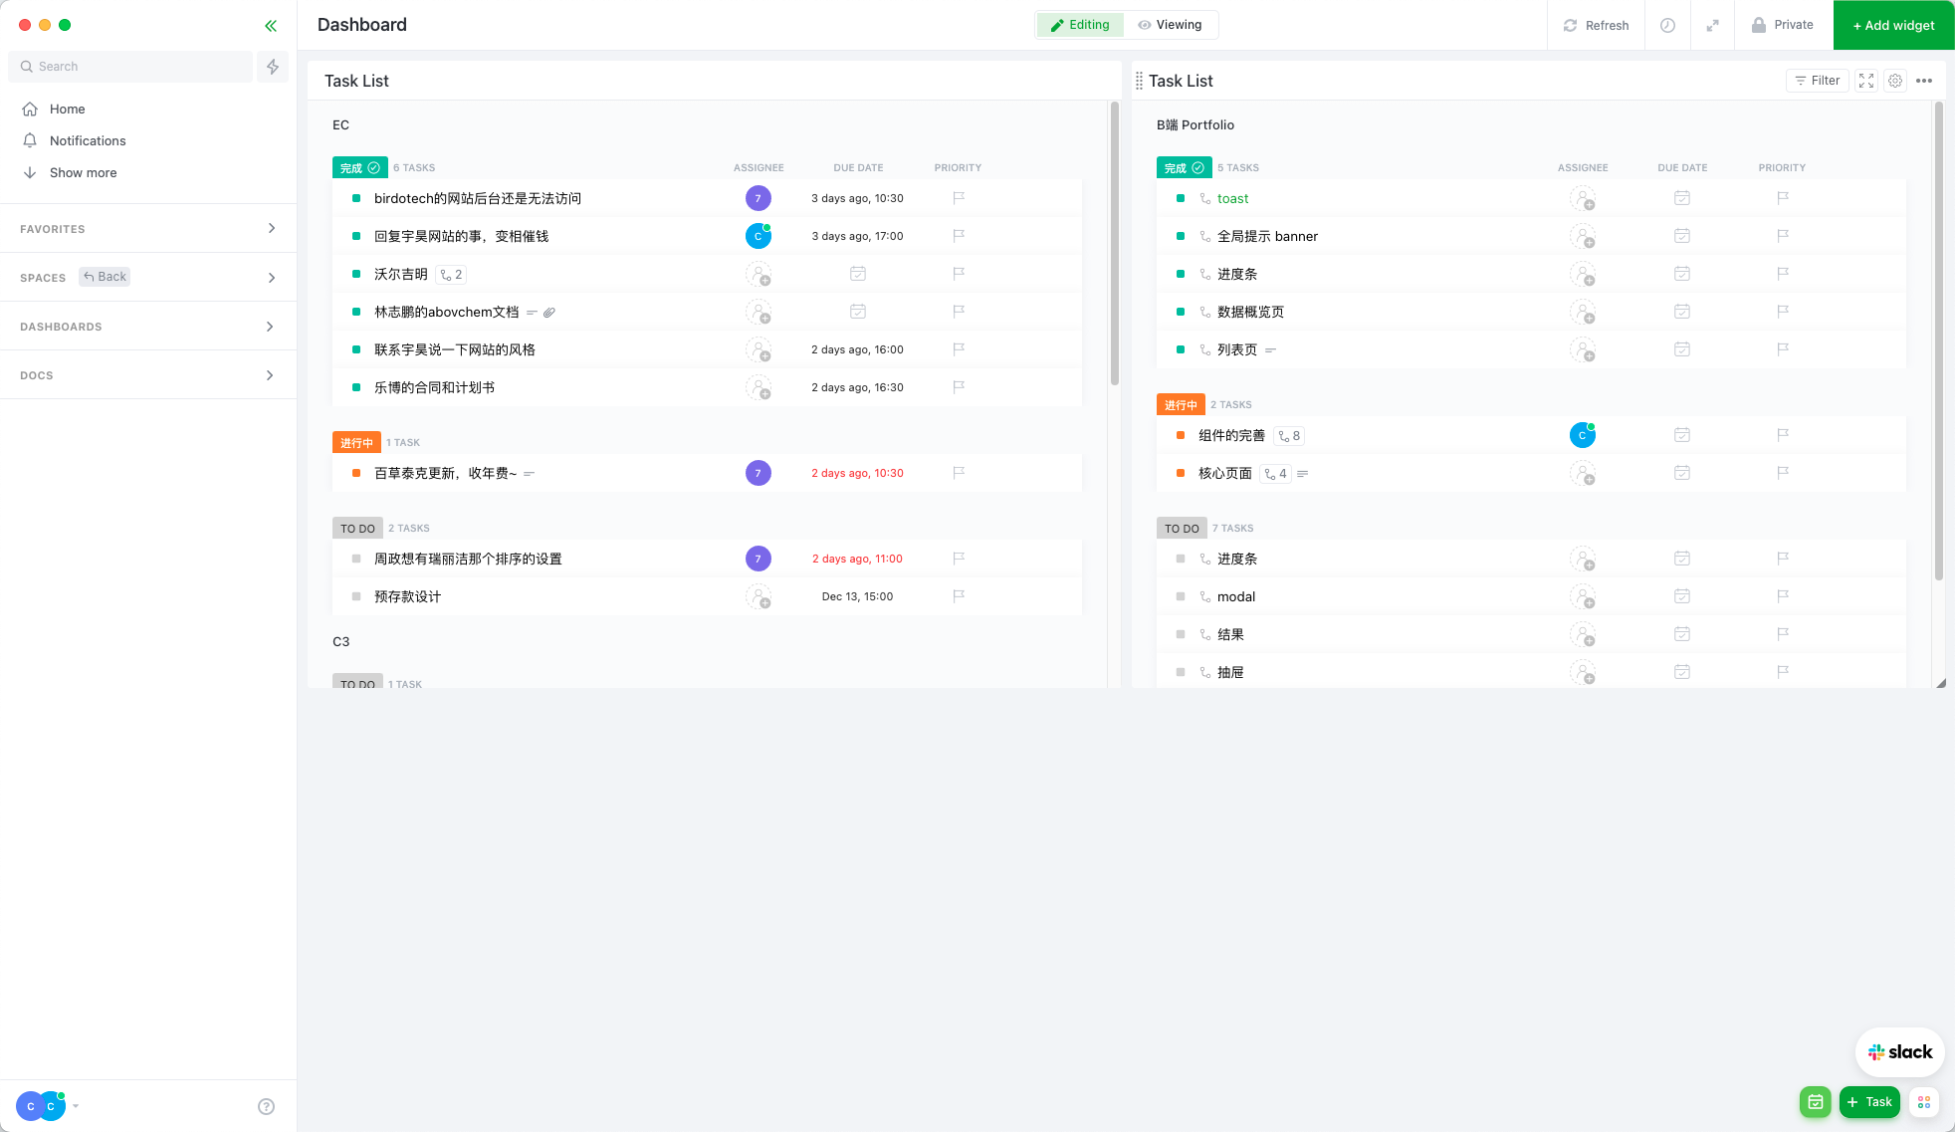Open attachment icon on 林志鹏的abovchem文档
The width and height of the screenshot is (1955, 1132).
[x=549, y=313]
